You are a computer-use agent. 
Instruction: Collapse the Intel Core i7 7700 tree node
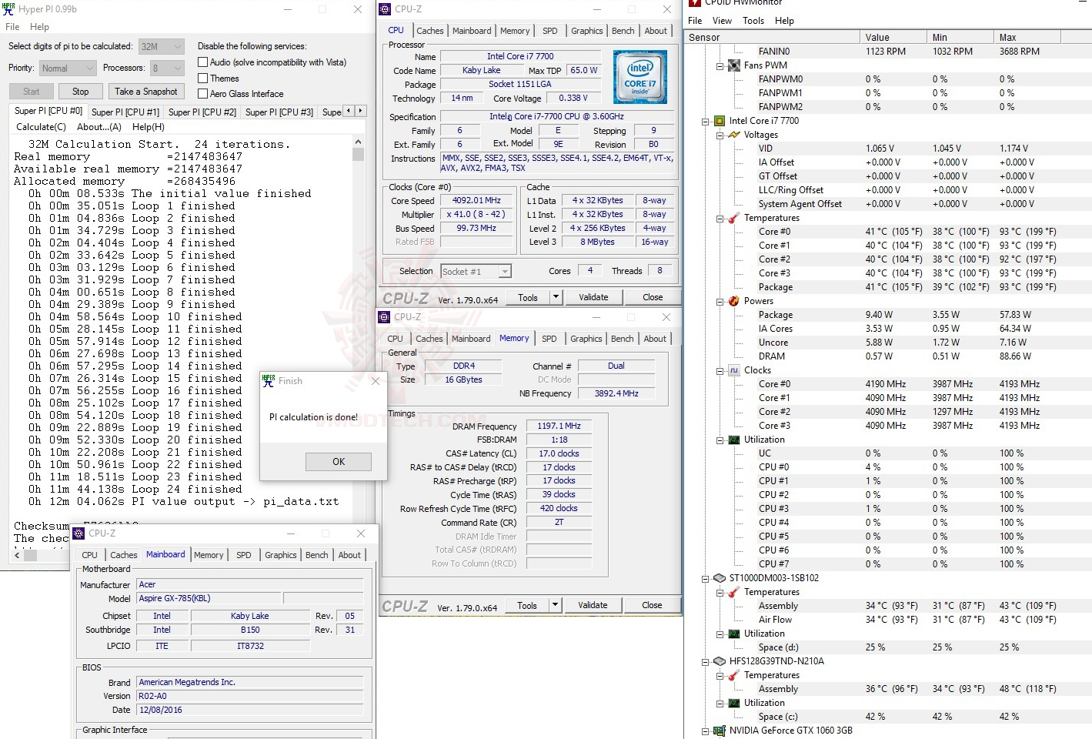(706, 121)
